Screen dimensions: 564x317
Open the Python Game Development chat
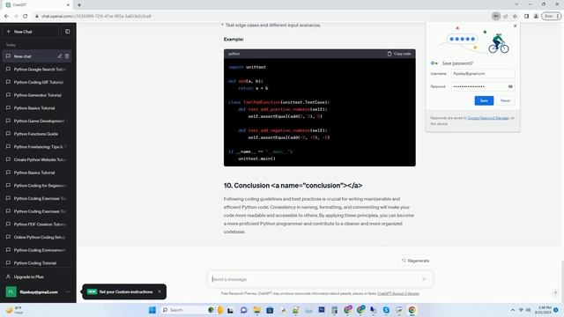click(x=37, y=122)
